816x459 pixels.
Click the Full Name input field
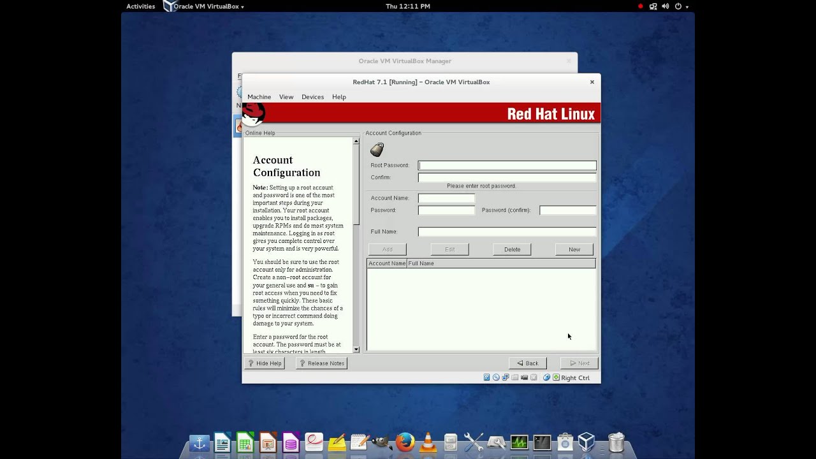coord(507,232)
